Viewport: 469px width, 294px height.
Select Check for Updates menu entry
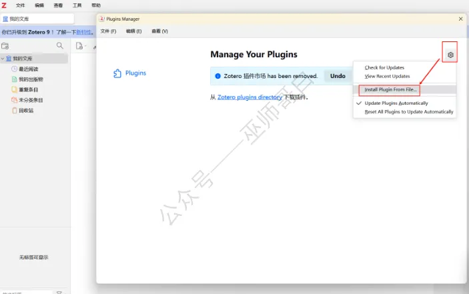(384, 67)
